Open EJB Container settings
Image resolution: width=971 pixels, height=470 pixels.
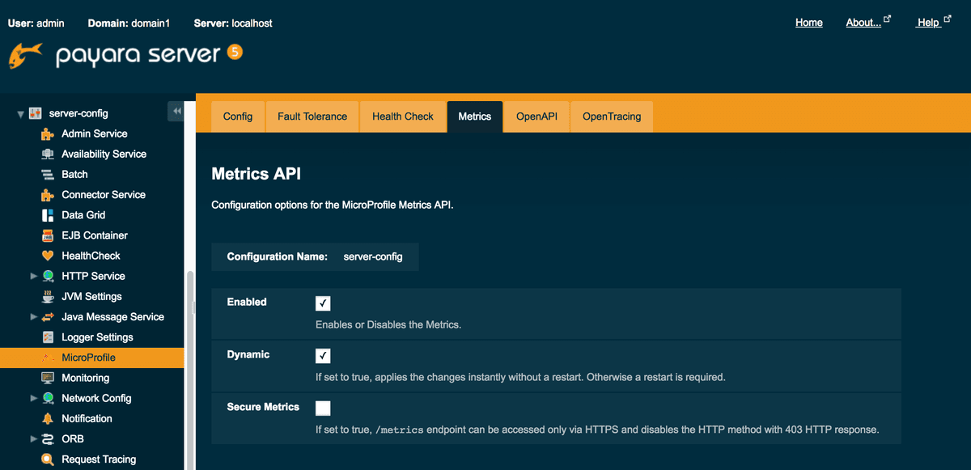click(95, 235)
